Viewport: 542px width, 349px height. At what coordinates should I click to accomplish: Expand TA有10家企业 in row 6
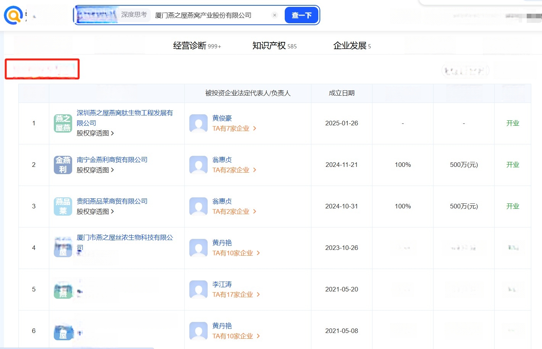[x=236, y=336]
